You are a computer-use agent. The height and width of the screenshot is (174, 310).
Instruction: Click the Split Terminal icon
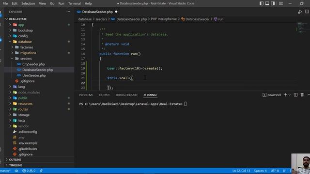pyautogui.click(x=295, y=95)
